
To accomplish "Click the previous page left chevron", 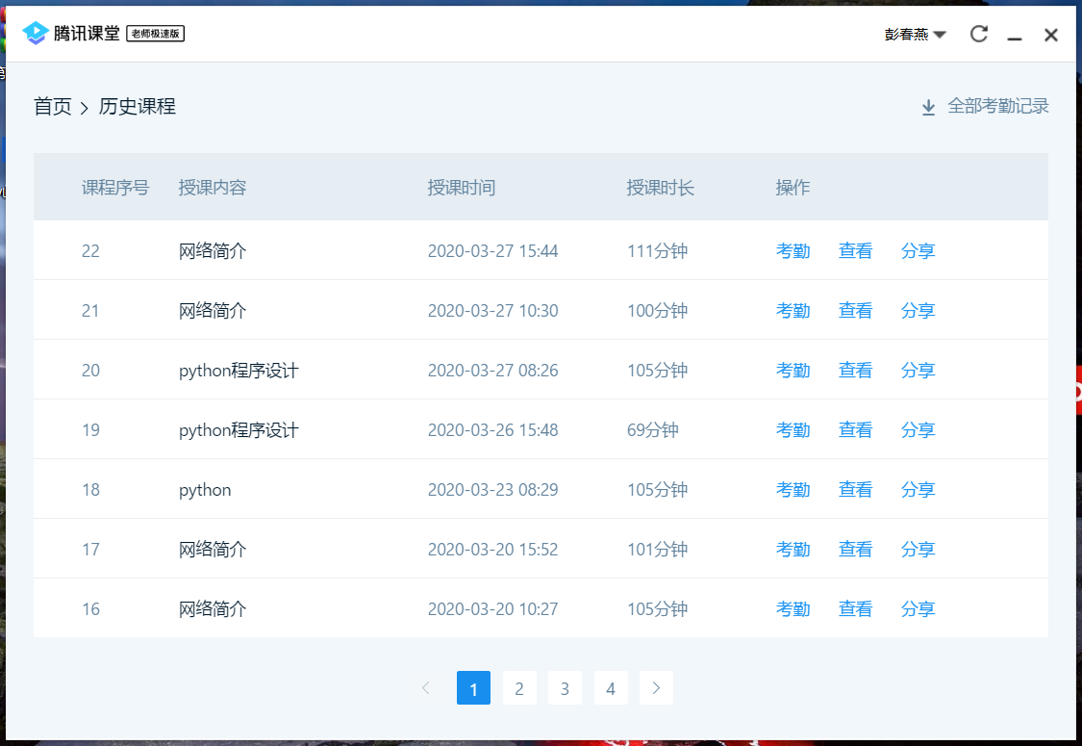I will point(426,688).
